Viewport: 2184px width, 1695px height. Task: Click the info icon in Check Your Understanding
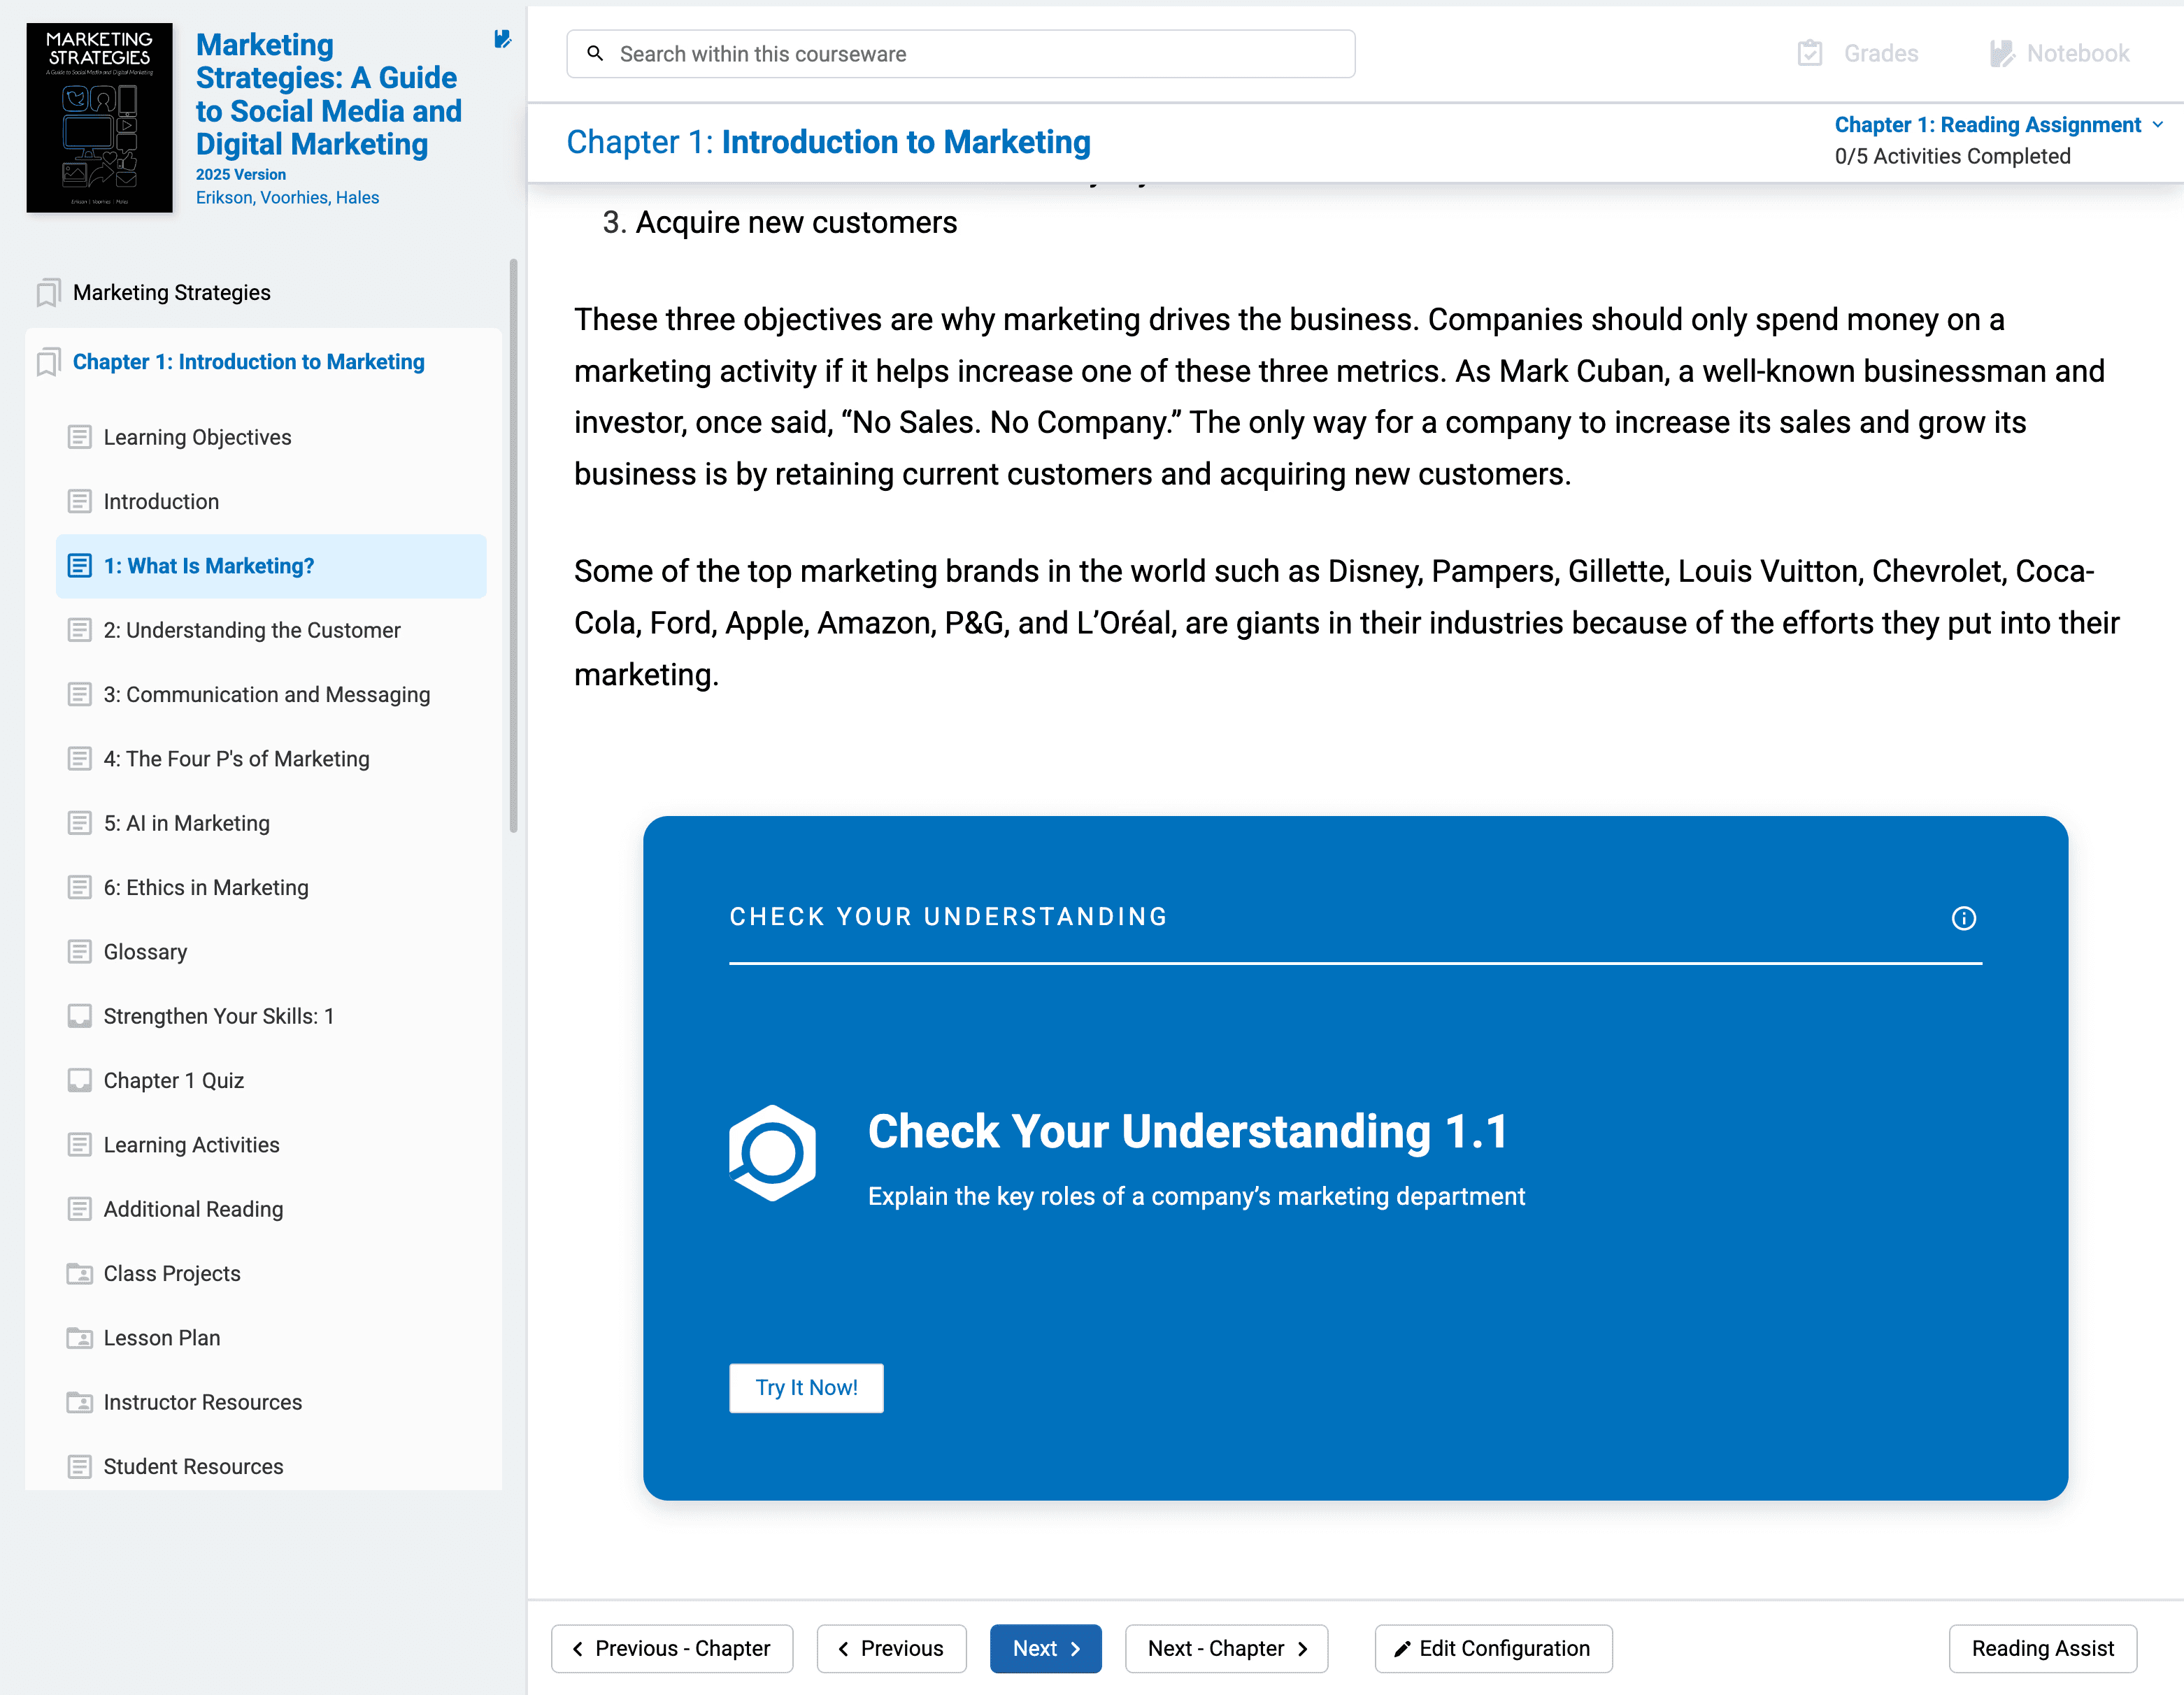[1963, 918]
